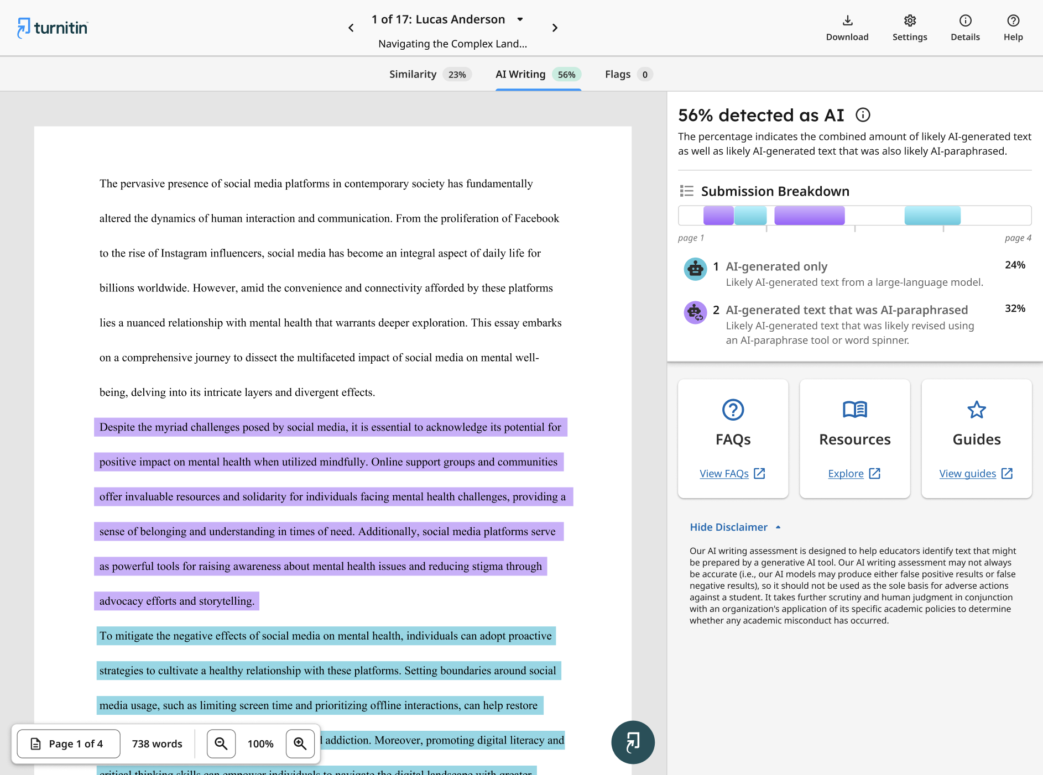The image size is (1043, 775).
Task: Select the AI Writing tab
Action: point(520,74)
